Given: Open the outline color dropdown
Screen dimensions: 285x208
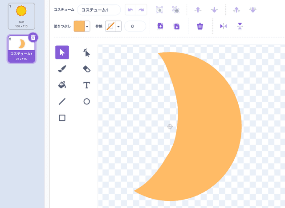Looking at the screenshot, I should (x=118, y=26).
